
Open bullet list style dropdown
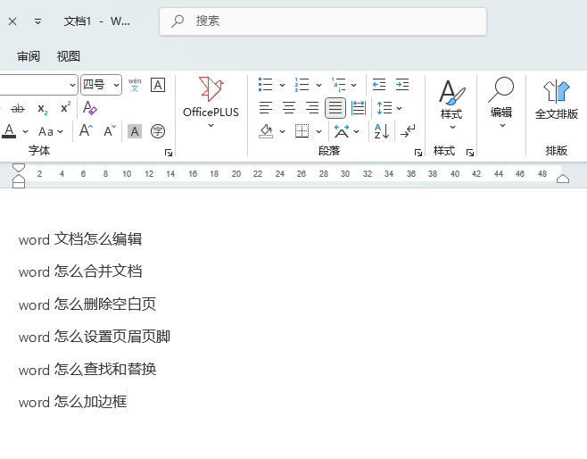point(282,85)
